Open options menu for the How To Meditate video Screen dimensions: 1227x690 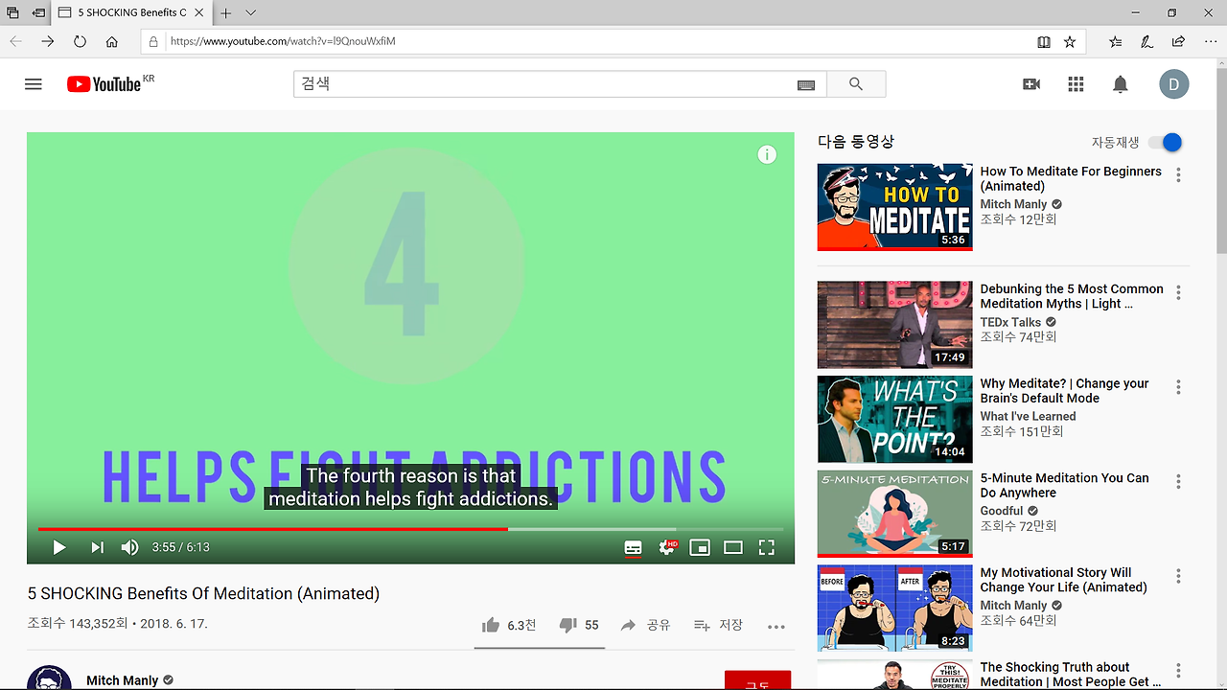tap(1177, 174)
